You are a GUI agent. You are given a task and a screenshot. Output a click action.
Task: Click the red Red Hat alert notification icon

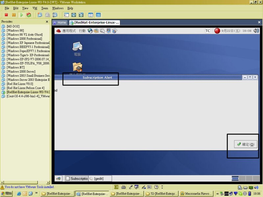point(217,31)
